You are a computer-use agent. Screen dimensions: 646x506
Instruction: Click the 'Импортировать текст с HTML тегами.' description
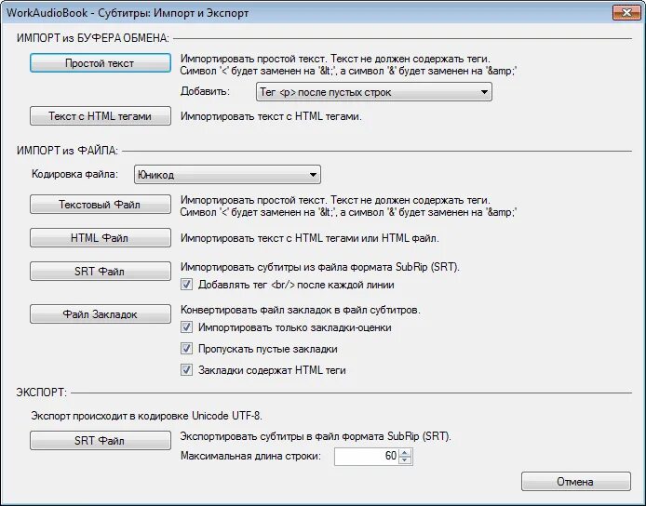coord(271,116)
